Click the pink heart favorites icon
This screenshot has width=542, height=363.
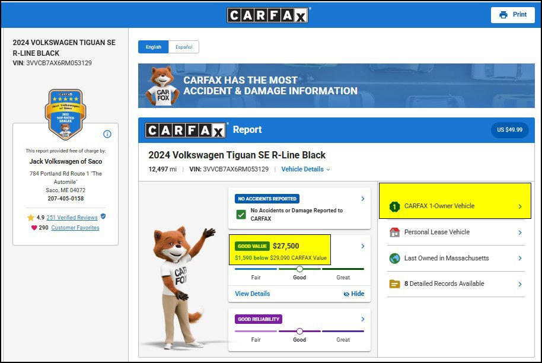point(34,228)
